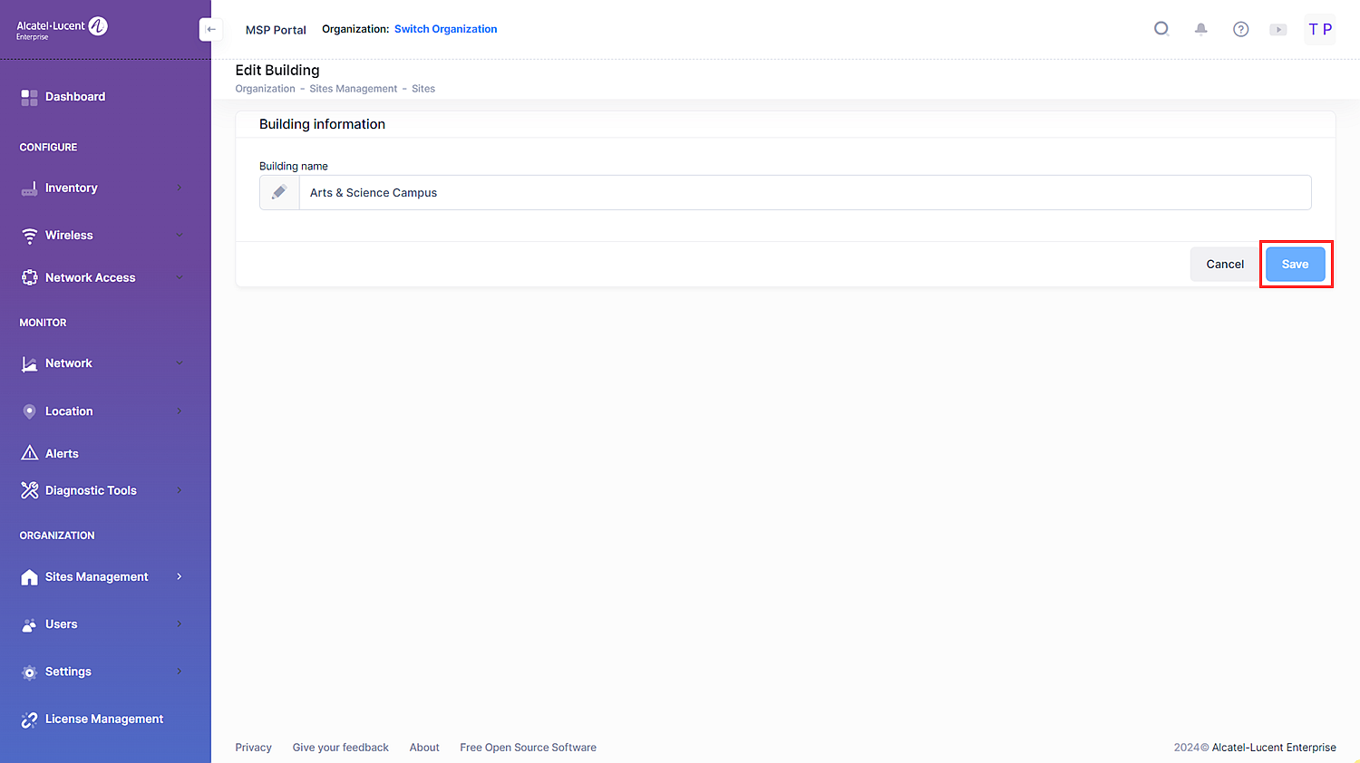Open the Alerts page
Image resolution: width=1360 pixels, height=763 pixels.
tap(62, 454)
